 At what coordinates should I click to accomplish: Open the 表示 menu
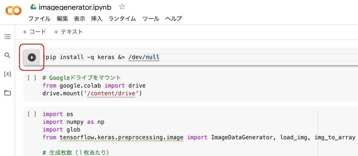click(x=80, y=19)
